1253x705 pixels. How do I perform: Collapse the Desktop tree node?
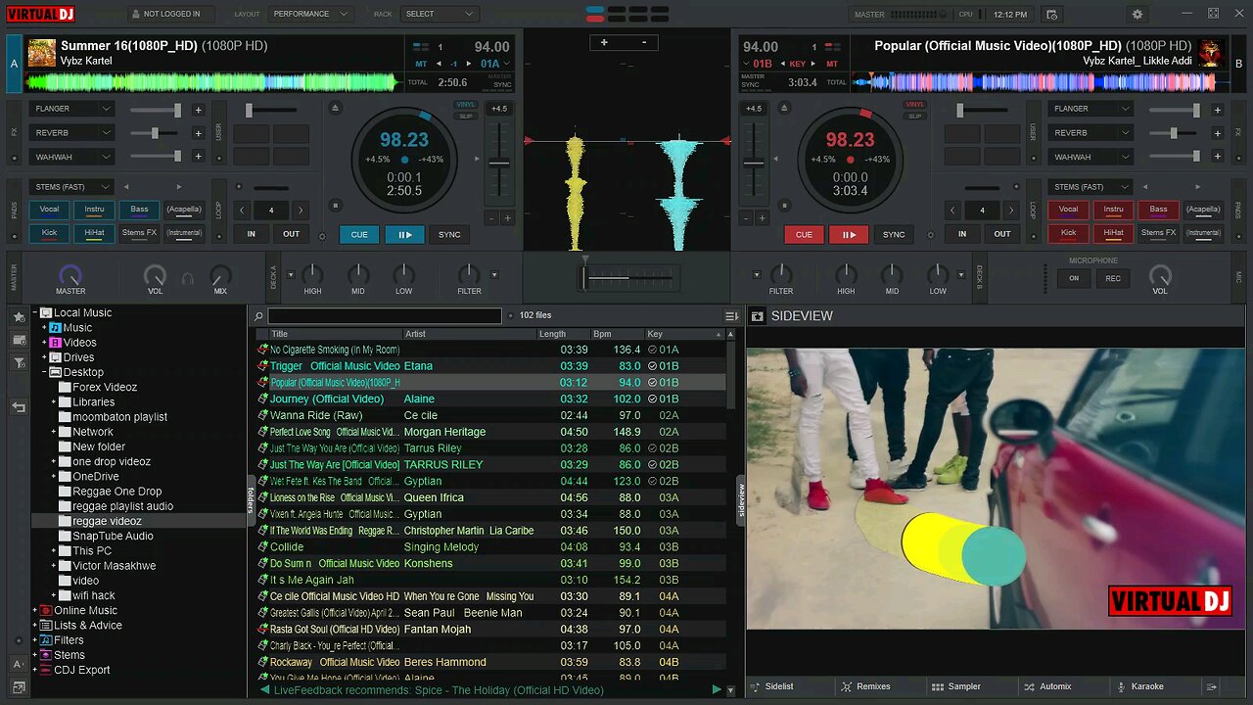pos(45,372)
